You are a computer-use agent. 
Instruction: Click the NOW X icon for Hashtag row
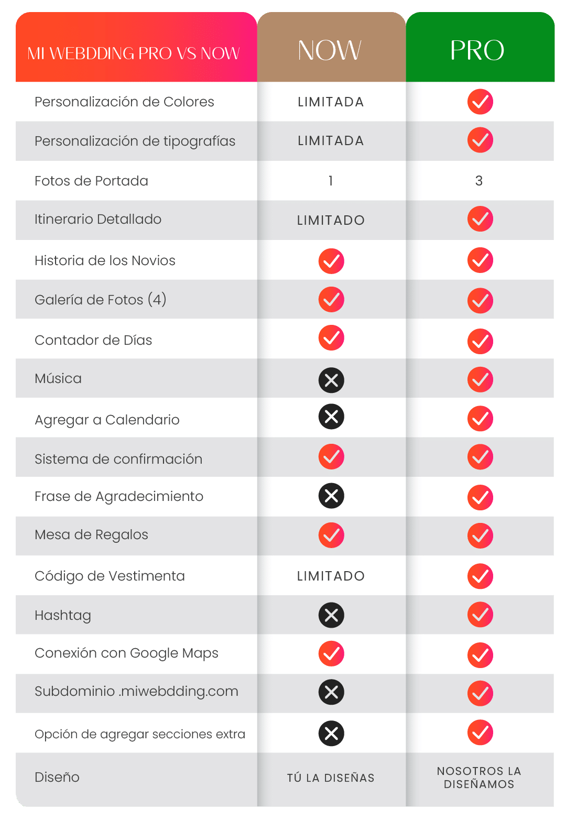331,615
